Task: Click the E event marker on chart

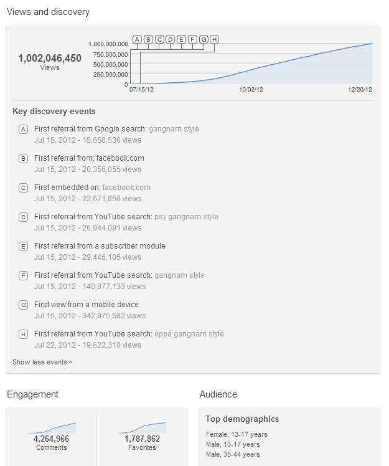Action: click(182, 39)
